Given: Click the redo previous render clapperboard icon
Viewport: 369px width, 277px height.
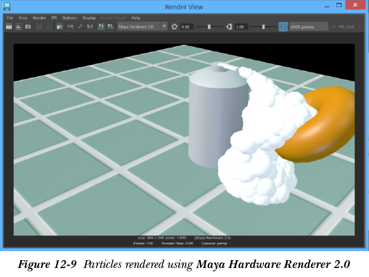Looking at the screenshot, I should point(8,26).
